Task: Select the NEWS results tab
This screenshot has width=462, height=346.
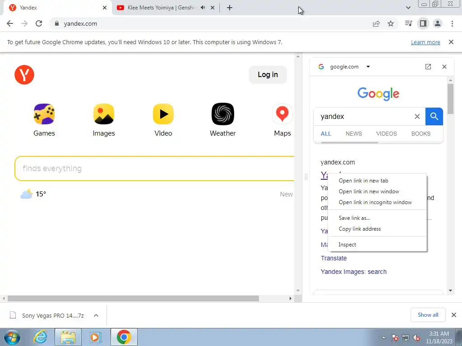Action: [354, 133]
